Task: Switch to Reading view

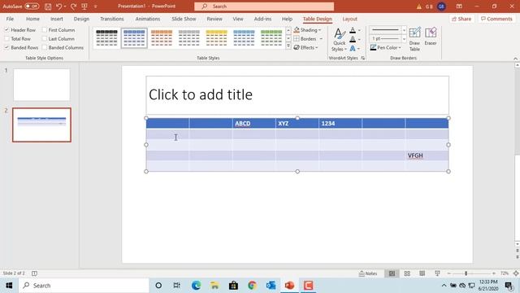Action: pyautogui.click(x=422, y=273)
